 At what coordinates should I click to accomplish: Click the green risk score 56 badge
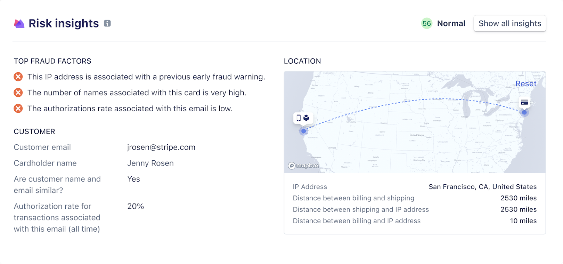[426, 23]
